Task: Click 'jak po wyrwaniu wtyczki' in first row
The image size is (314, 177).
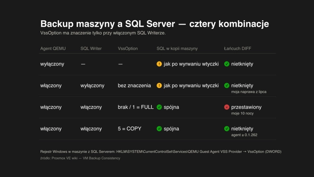Action: 191,64
